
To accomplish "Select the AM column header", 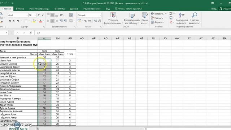I will click(x=57, y=38).
